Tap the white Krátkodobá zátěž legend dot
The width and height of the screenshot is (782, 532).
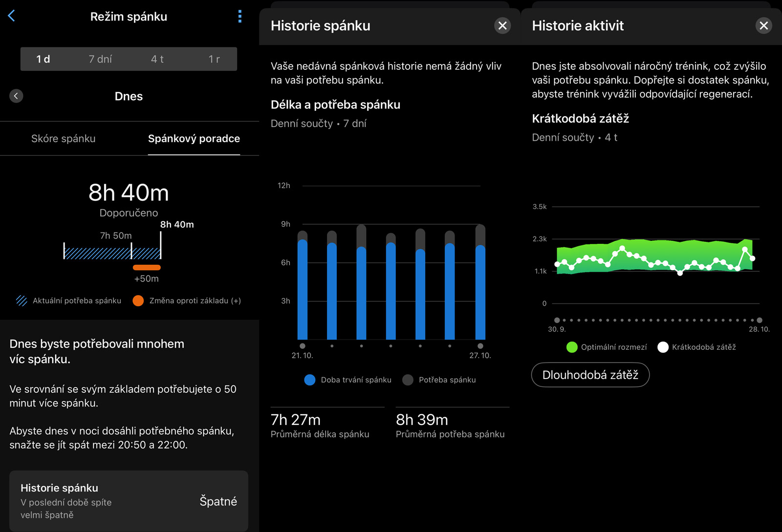point(663,347)
